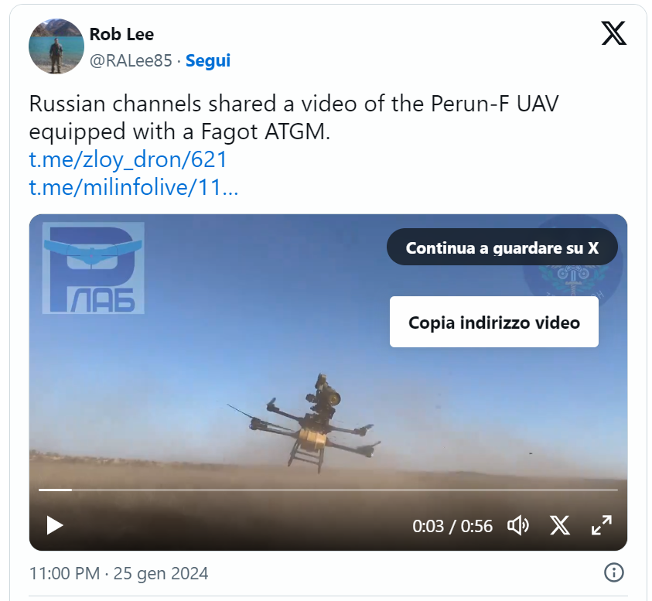The image size is (652, 601).
Task: Choose Continua a guardare su X
Action: [x=502, y=248]
